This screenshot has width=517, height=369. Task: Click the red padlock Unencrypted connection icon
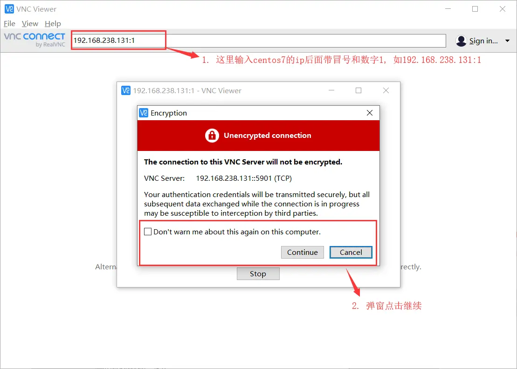tap(212, 136)
